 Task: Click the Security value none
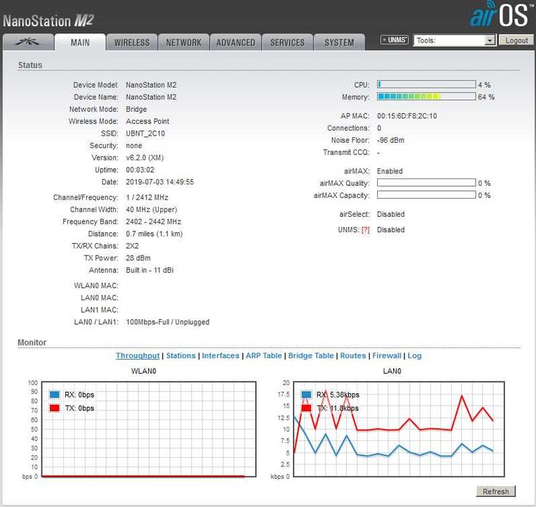click(133, 146)
